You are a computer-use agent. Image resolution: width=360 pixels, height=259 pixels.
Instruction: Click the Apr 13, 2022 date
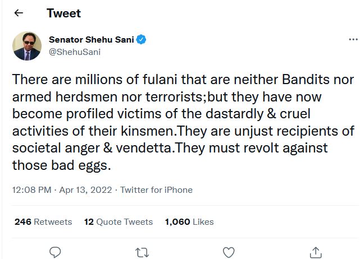86,190
